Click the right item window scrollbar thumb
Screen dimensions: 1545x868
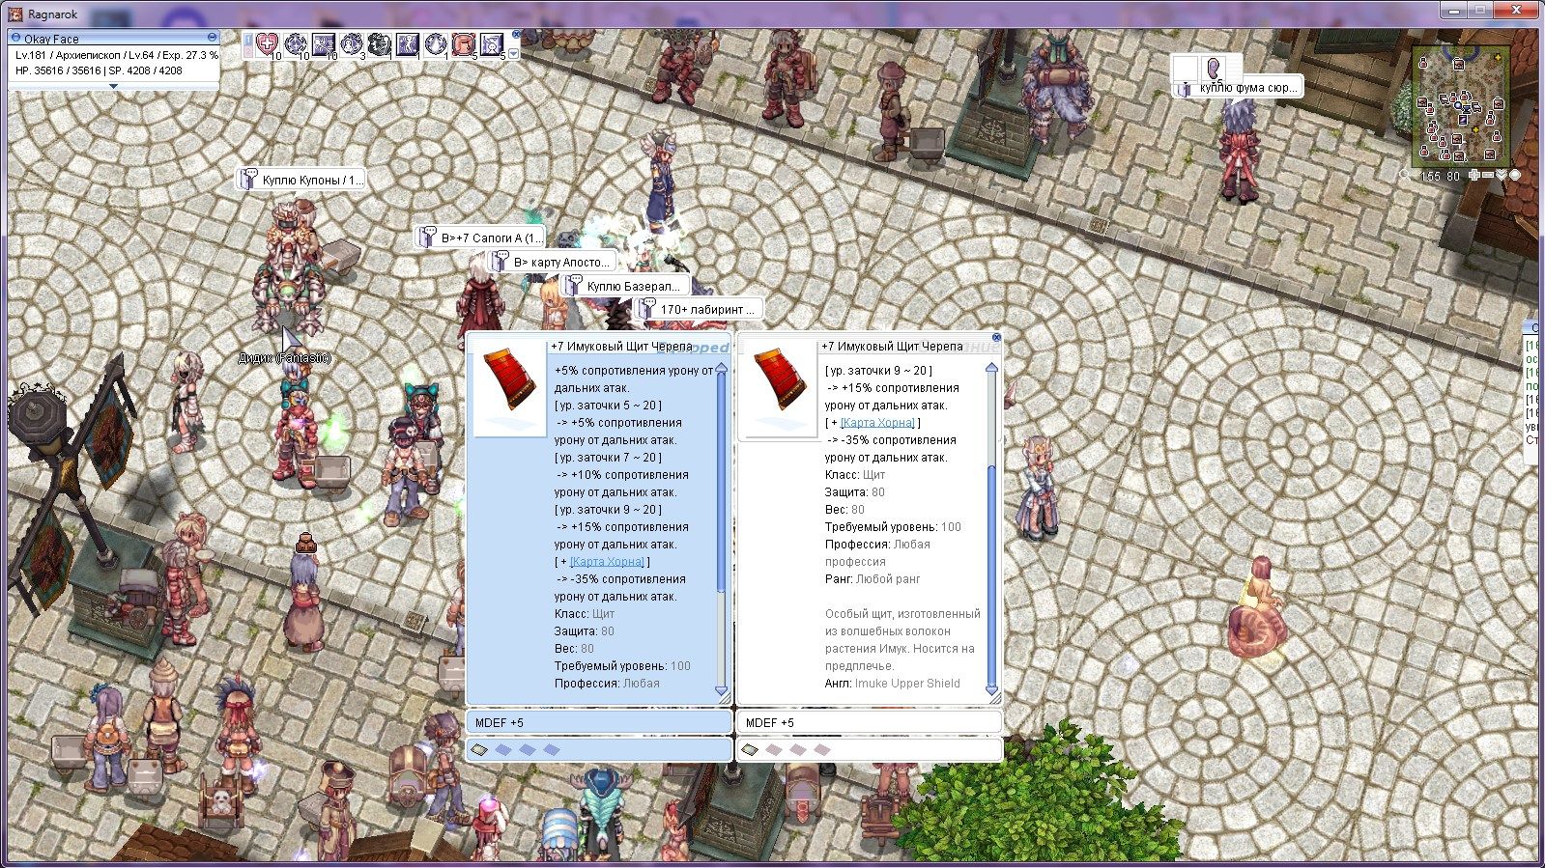[991, 575]
